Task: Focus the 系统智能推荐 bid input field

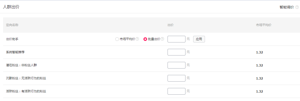Action: (x=177, y=52)
